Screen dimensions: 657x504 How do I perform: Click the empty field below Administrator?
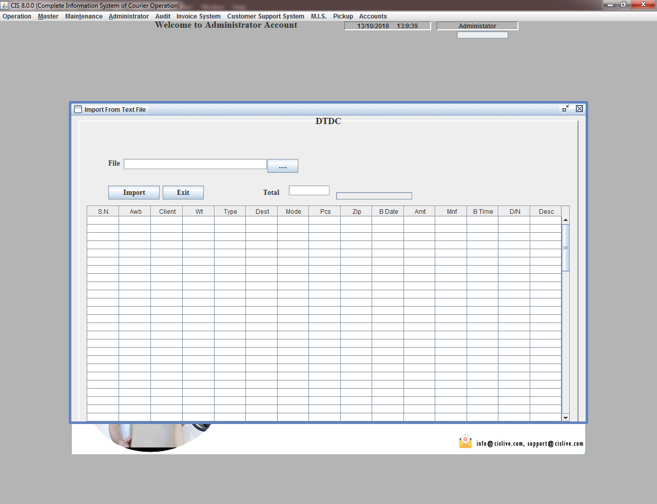(482, 35)
